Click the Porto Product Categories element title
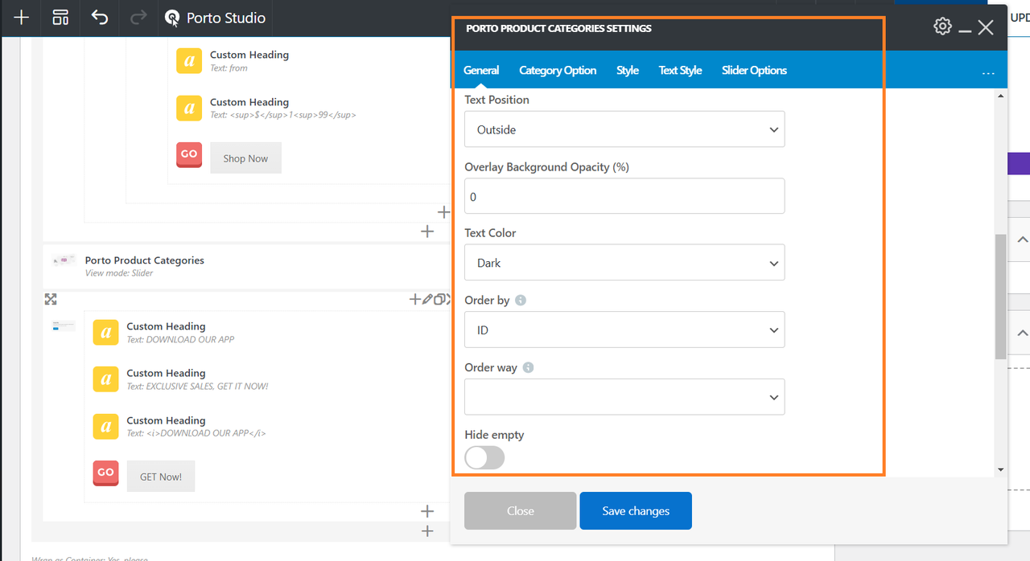The width and height of the screenshot is (1030, 561). tap(145, 260)
